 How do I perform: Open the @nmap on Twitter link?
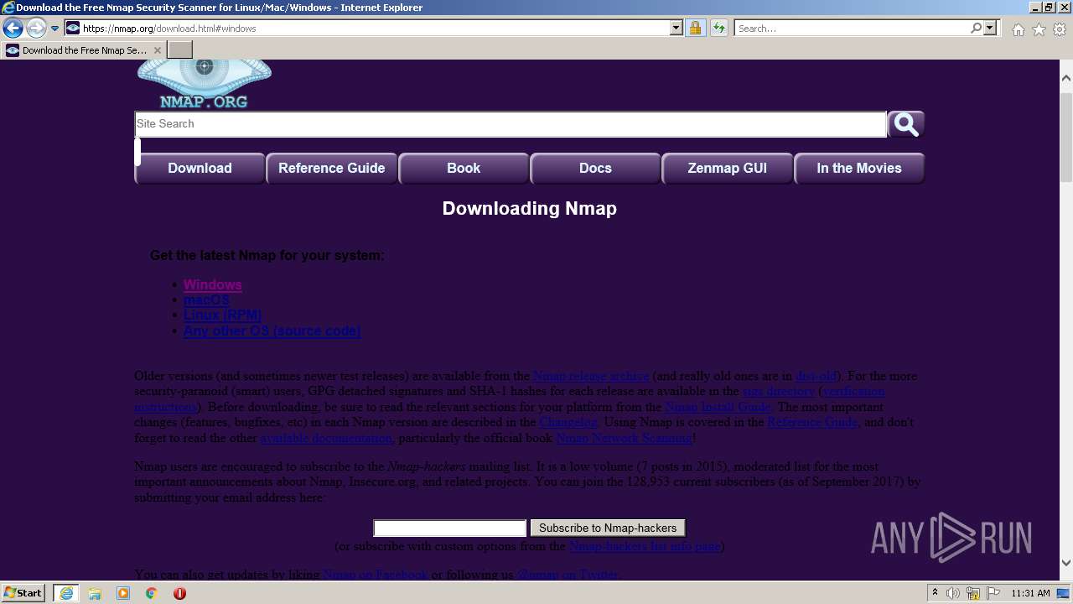click(x=568, y=575)
